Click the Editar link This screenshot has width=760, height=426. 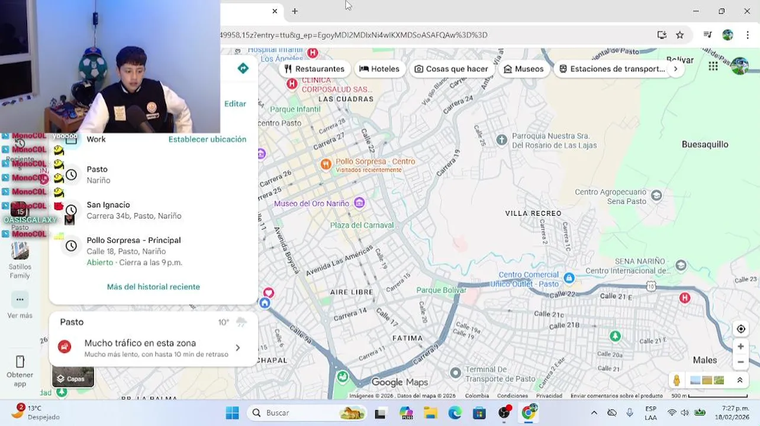(x=235, y=104)
